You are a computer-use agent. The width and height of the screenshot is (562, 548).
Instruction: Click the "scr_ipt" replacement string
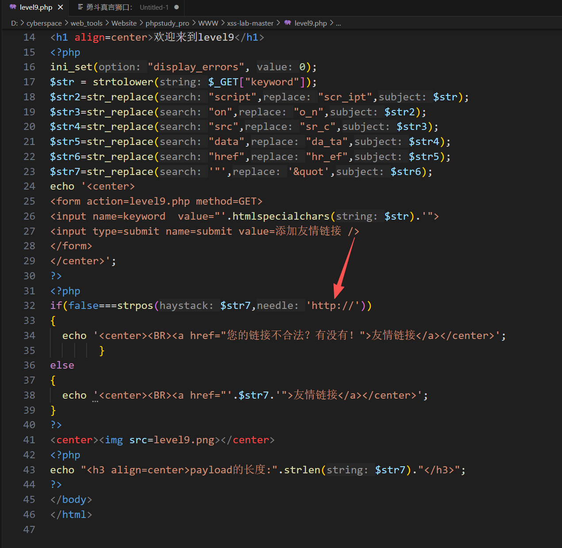tap(345, 97)
